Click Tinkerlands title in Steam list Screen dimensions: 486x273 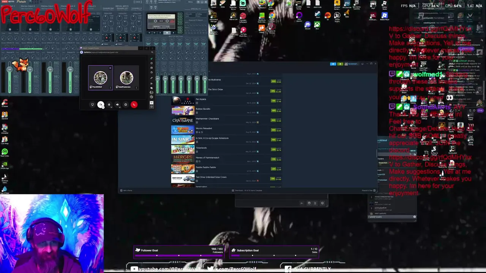pyautogui.click(x=201, y=148)
